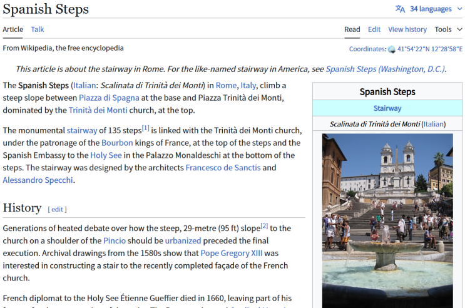This screenshot has height=308, width=465.
Task: Open the View history tab
Action: 407,29
